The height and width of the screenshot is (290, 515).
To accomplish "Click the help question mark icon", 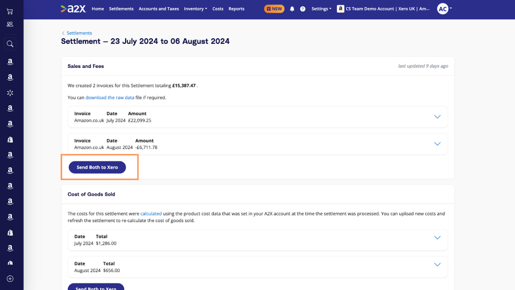I will (303, 9).
